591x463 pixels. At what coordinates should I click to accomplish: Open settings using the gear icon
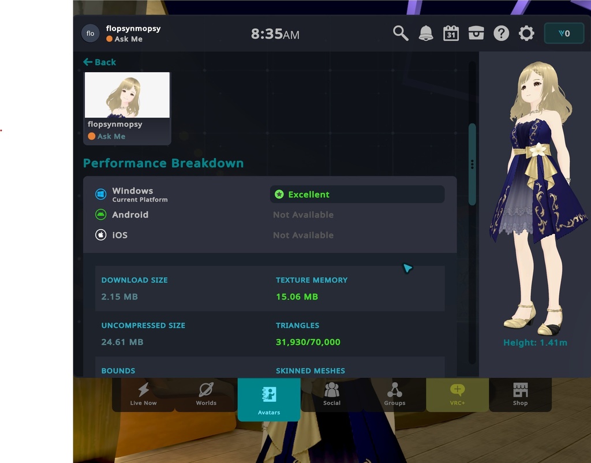click(526, 33)
